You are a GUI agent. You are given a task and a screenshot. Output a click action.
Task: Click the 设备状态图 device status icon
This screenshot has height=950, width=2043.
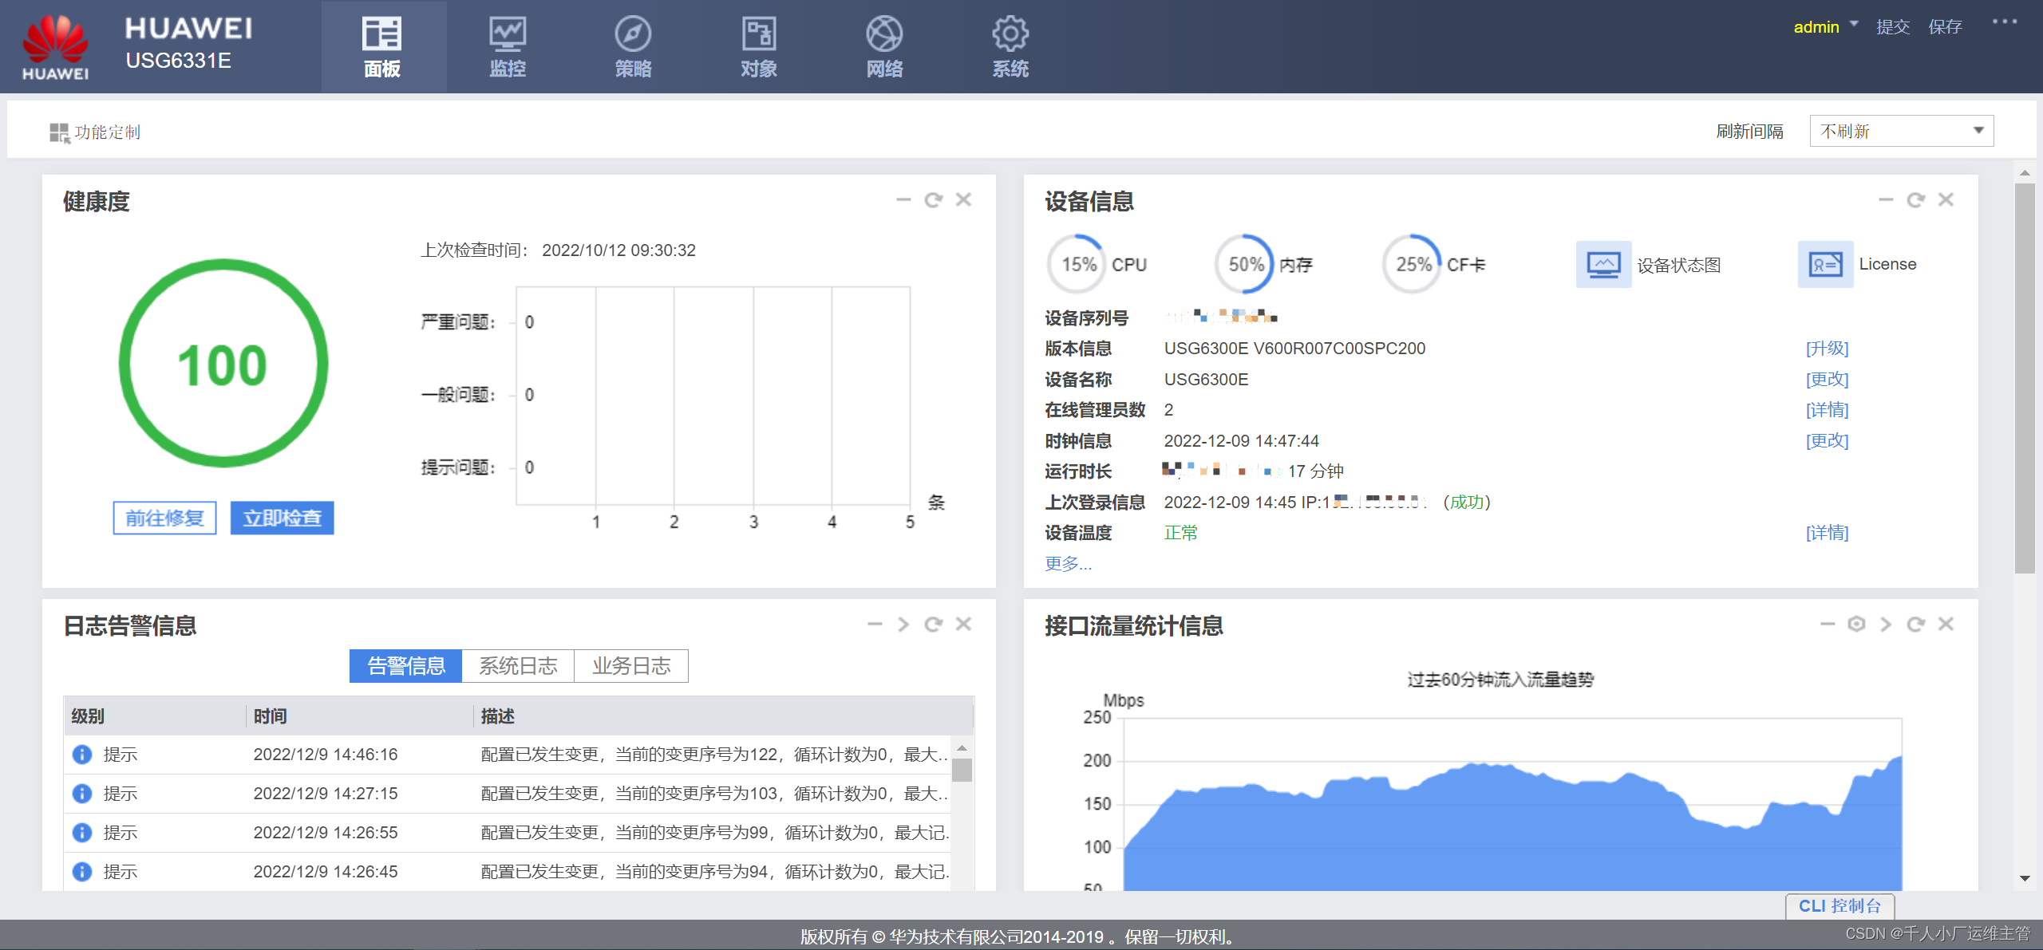1603,265
